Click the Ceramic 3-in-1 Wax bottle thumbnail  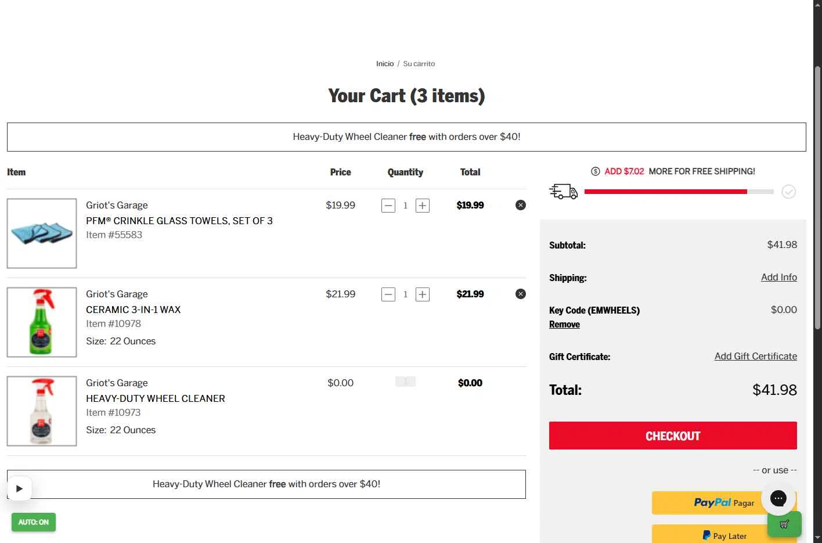(42, 322)
